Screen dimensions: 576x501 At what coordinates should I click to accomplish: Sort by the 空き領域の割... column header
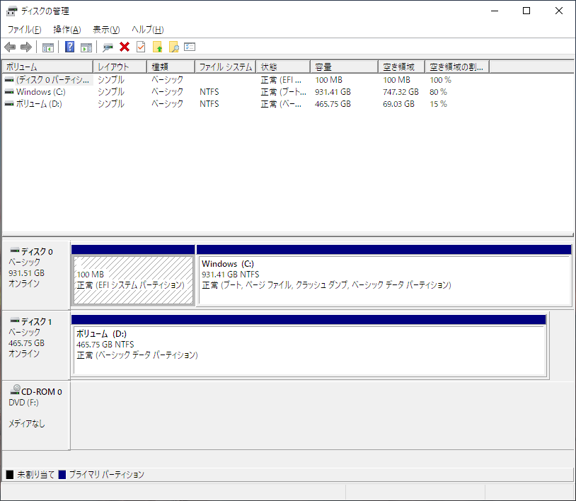point(457,67)
